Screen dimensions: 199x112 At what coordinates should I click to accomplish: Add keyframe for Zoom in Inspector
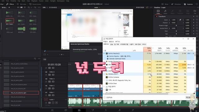coord(194,20)
